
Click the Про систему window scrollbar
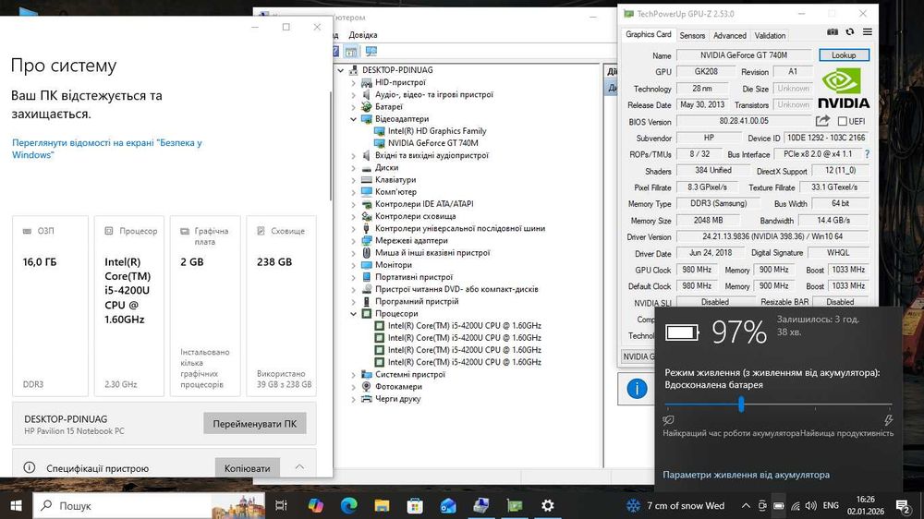(331, 147)
